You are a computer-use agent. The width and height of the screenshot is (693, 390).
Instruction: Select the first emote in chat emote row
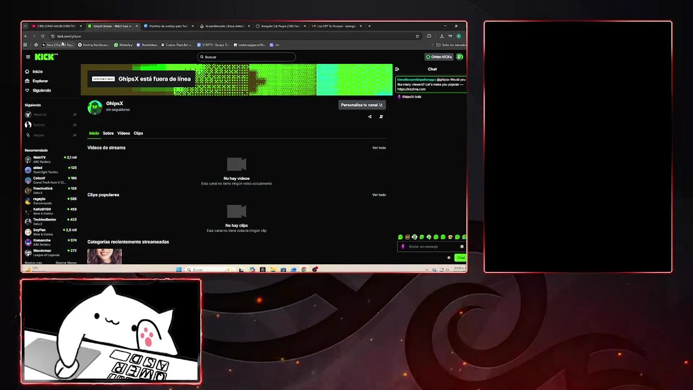click(401, 237)
